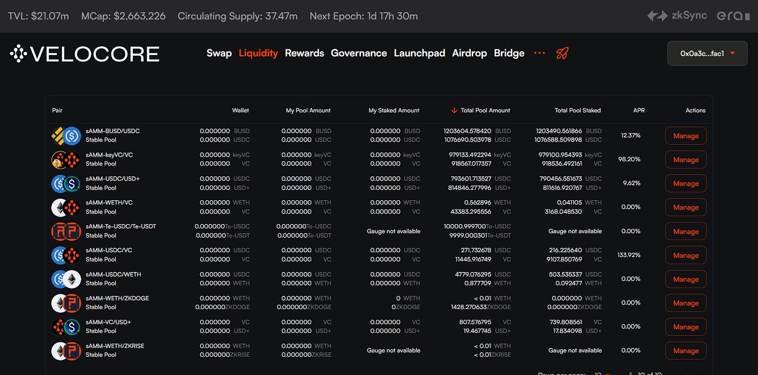Viewport: 758px width, 375px height.
Task: Go to the Swap tab
Action: tap(219, 53)
